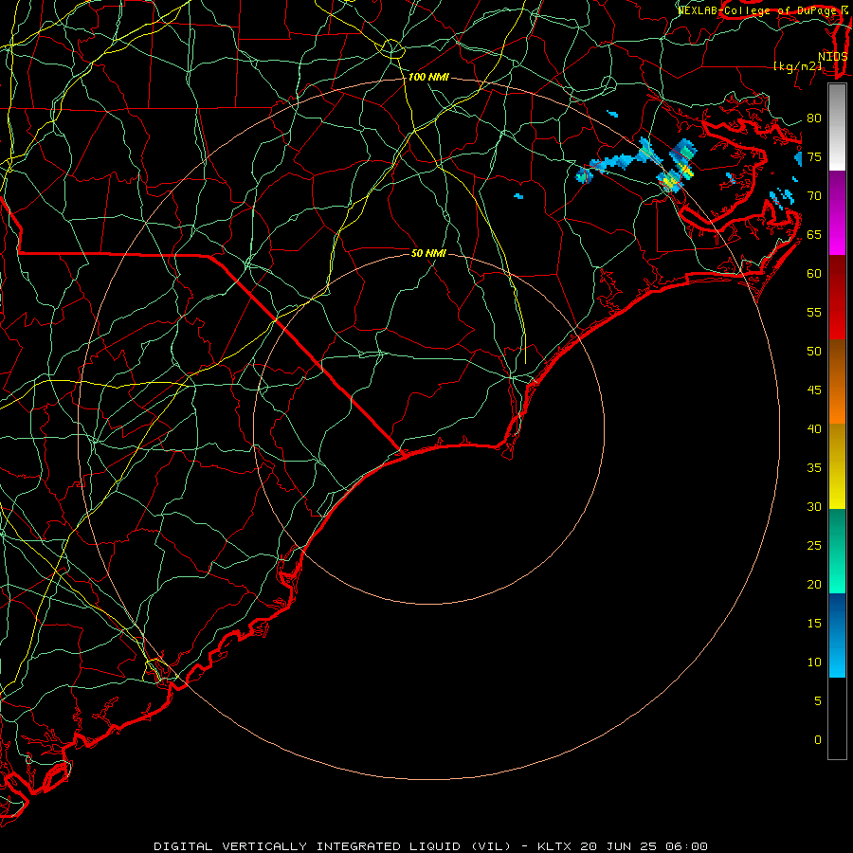Select the 10 value on color scale
This screenshot has height=853, width=853.
[814, 662]
